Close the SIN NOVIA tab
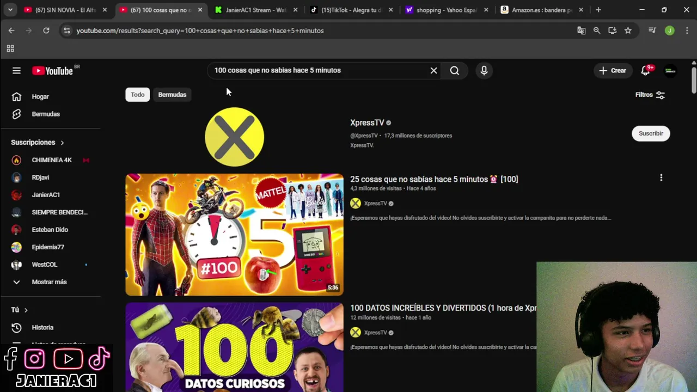697x392 pixels. 105,10
